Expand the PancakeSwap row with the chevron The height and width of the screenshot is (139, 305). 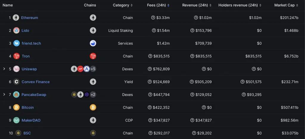coord(4,94)
